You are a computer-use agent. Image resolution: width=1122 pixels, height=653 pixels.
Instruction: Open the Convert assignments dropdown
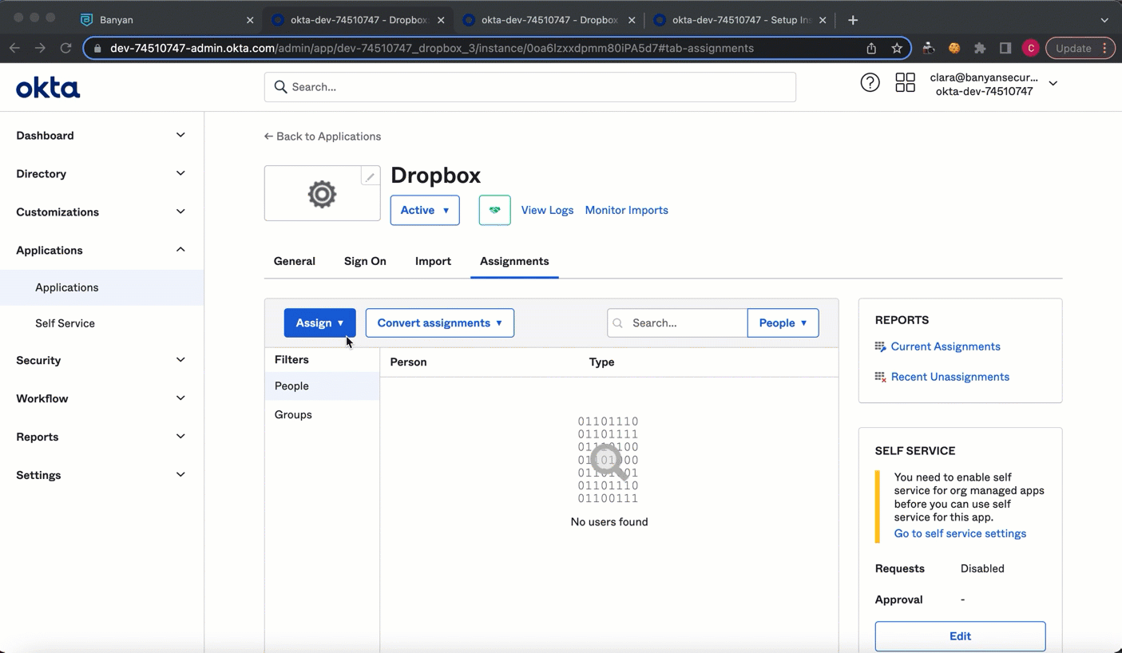tap(439, 323)
